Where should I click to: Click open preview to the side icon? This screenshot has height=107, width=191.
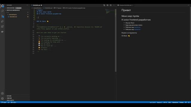(107, 5)
